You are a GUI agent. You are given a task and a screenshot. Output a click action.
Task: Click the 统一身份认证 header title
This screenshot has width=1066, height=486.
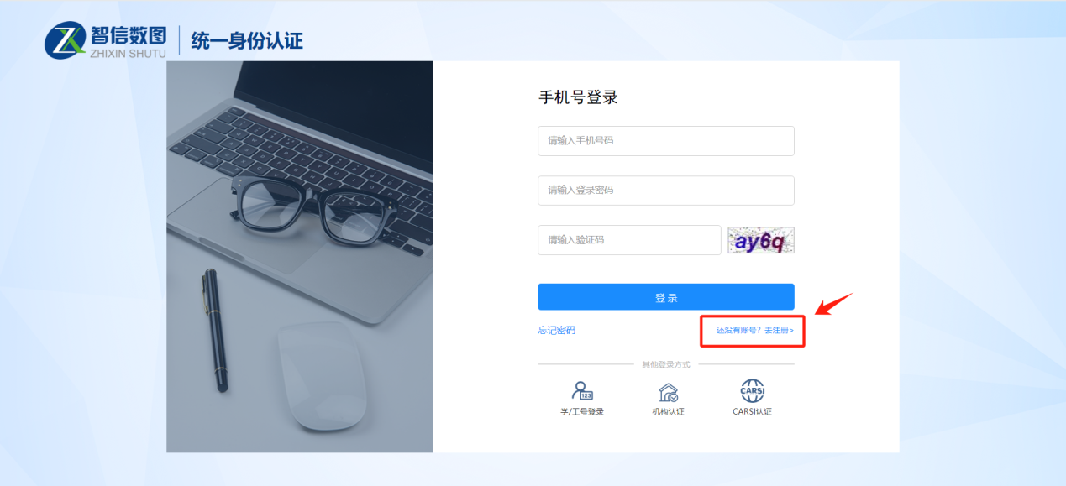click(247, 40)
